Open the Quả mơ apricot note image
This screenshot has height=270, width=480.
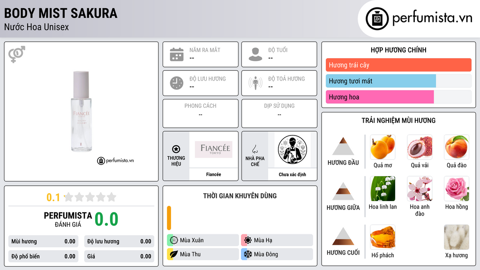[382, 147]
